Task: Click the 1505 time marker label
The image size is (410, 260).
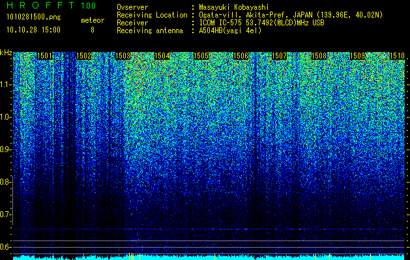Action: (201, 56)
